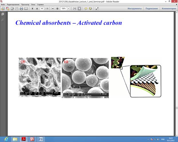Open the attachments paperclip panel

click(x=3, y=20)
